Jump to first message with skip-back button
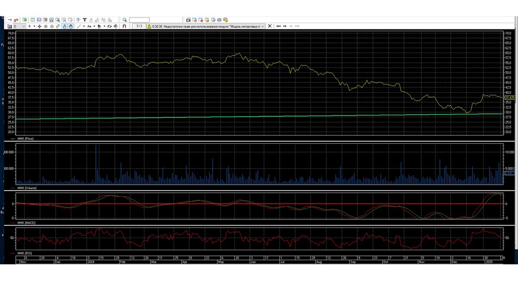This screenshot has height=291, width=518. point(278,26)
